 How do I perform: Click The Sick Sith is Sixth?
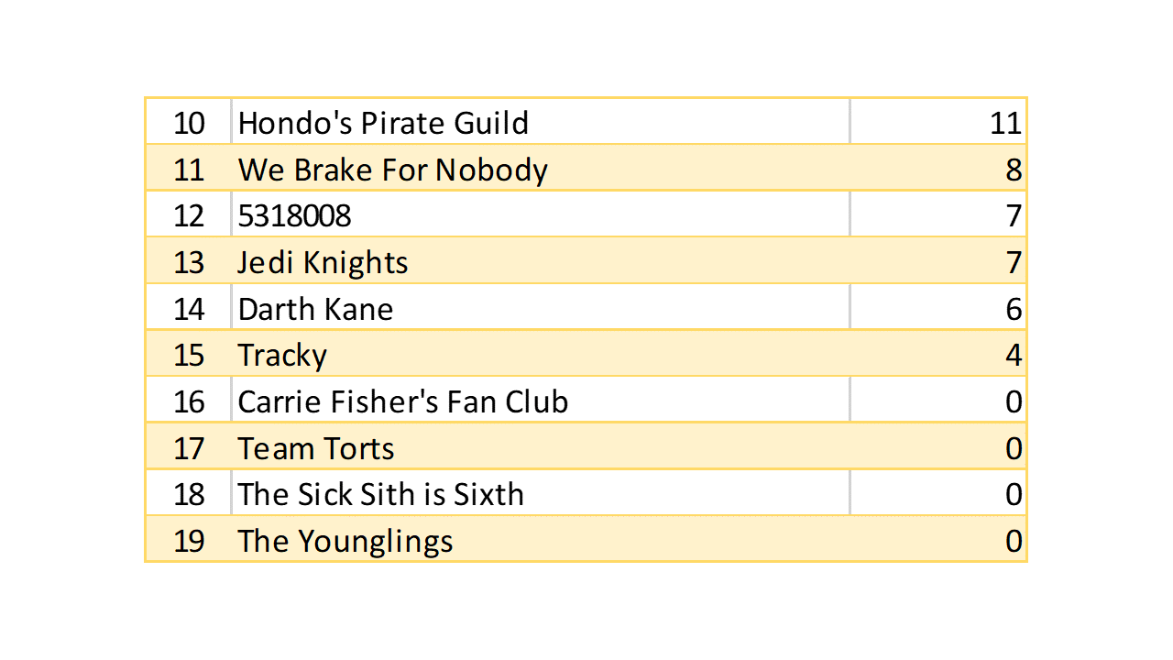coord(380,495)
